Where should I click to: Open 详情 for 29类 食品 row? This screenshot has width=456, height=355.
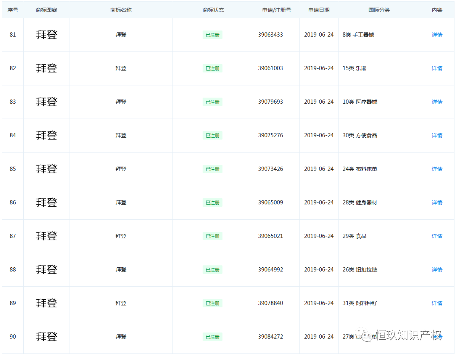pos(437,236)
